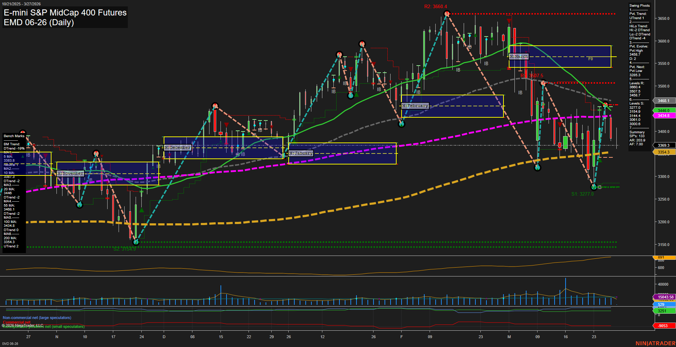This screenshot has width=676, height=347.
Task: Click the teal pivot circle at the R2 3660.4 peak
Action: point(447,13)
